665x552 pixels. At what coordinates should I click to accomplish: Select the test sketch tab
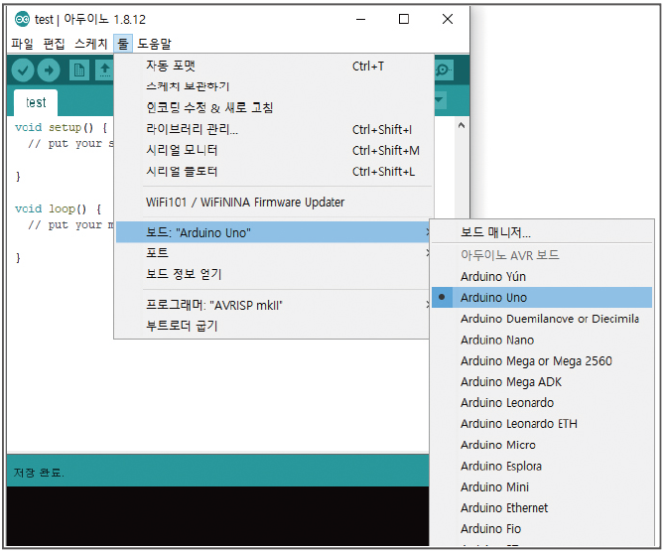pyautogui.click(x=36, y=102)
